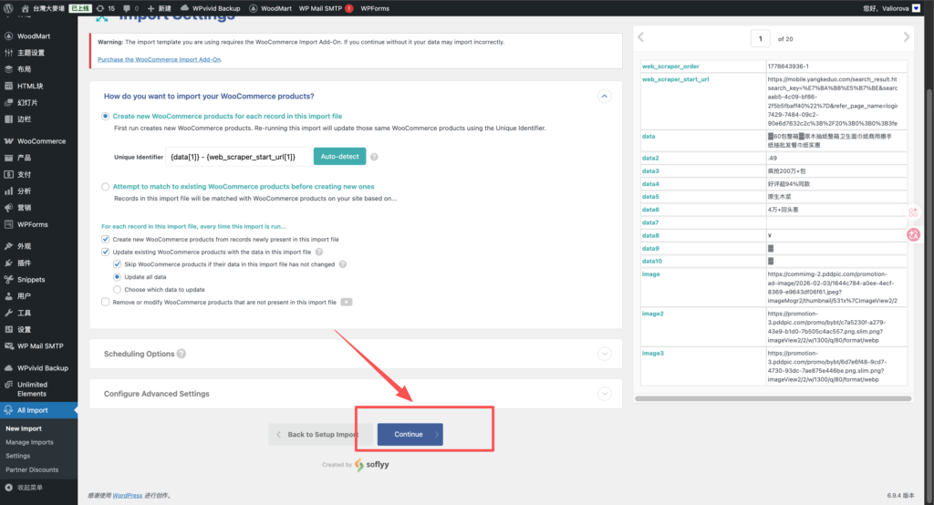
Task: Click help icon next to Scheduling Options
Action: (182, 354)
